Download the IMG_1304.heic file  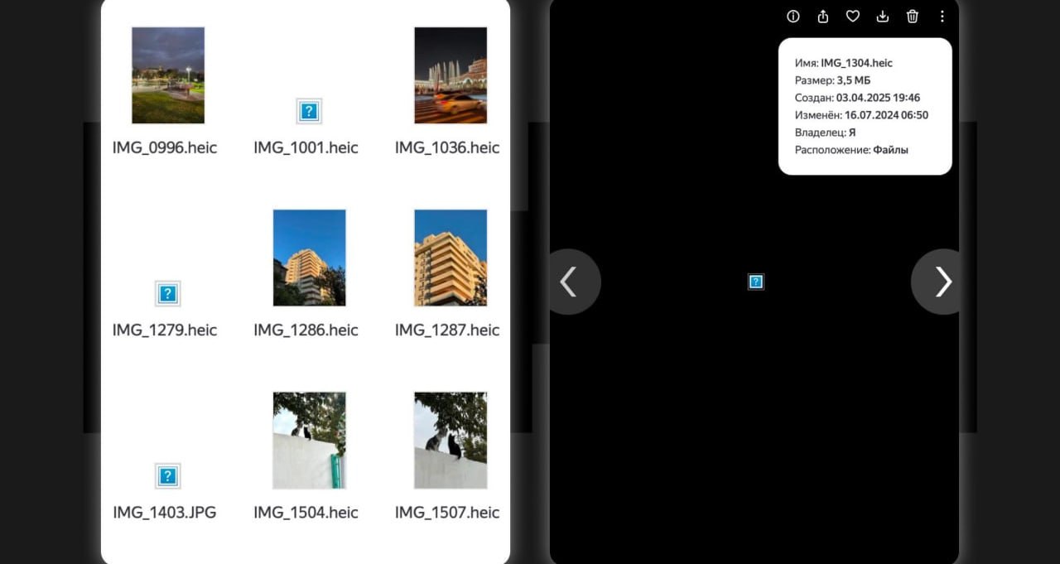(x=883, y=17)
